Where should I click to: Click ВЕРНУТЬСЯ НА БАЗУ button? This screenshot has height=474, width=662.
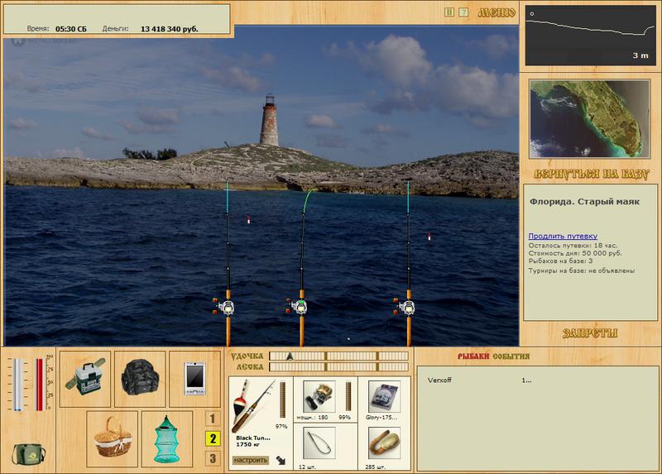591,174
